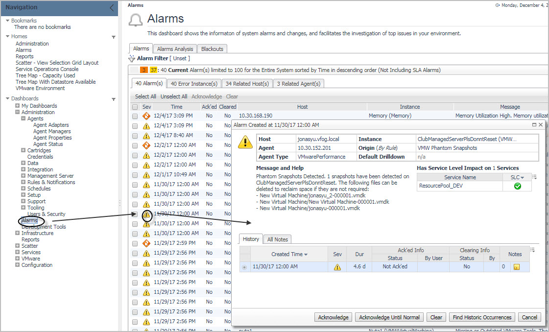This screenshot has height=332, width=549.
Task: Click the Alarm Filter funnel icon
Action: [132, 59]
